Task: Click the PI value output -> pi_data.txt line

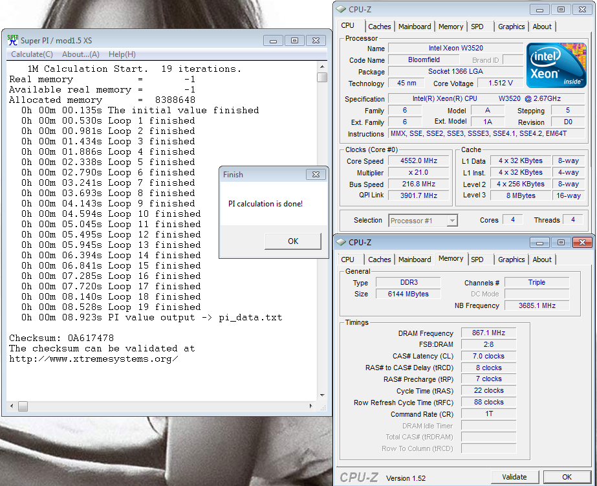Action: 152,318
